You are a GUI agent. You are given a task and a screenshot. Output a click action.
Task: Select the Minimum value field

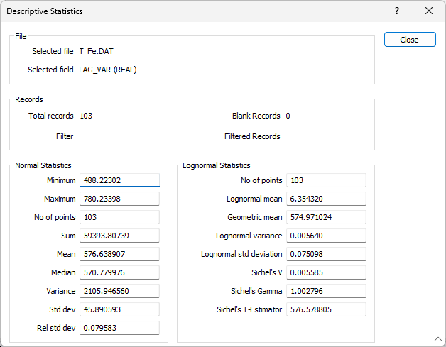[x=119, y=180]
